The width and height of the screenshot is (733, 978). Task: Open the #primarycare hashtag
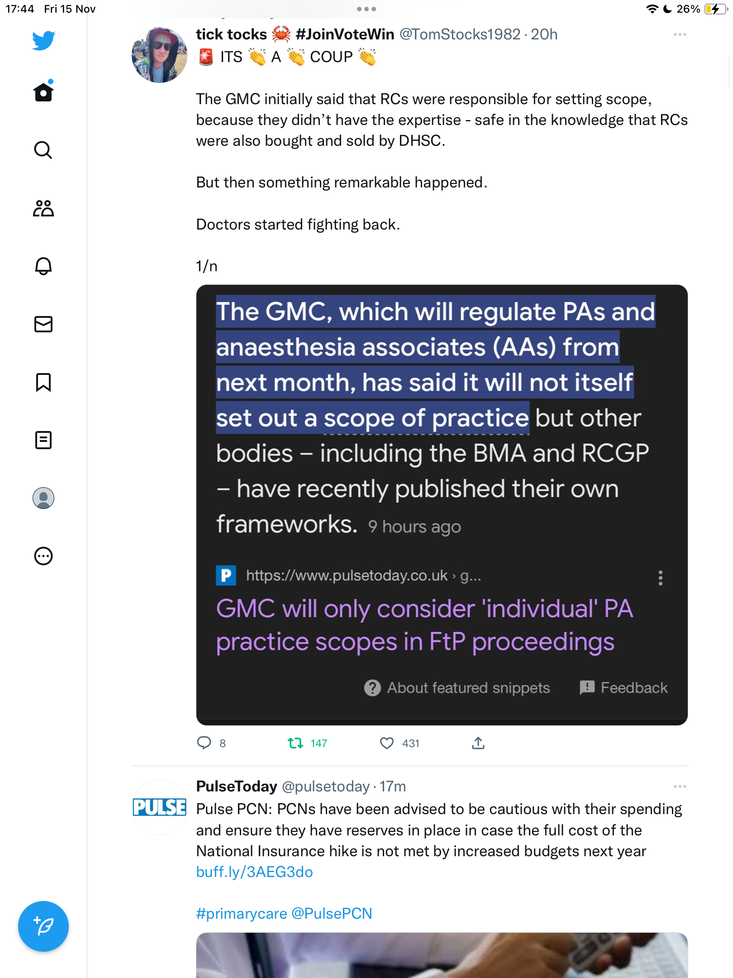tap(242, 914)
